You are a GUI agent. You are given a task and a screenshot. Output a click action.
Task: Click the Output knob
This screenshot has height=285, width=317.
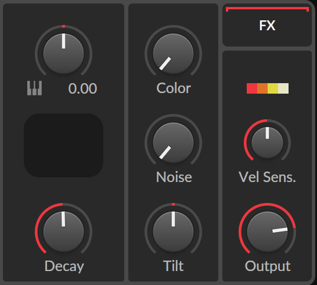pyautogui.click(x=267, y=231)
